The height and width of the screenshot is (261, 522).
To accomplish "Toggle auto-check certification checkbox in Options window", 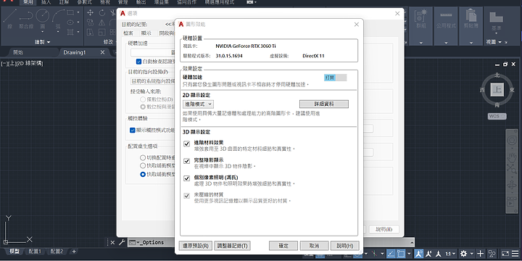I will [x=138, y=62].
